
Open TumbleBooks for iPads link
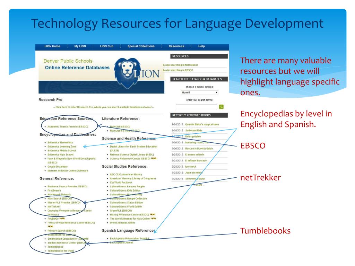[x=61, y=251]
